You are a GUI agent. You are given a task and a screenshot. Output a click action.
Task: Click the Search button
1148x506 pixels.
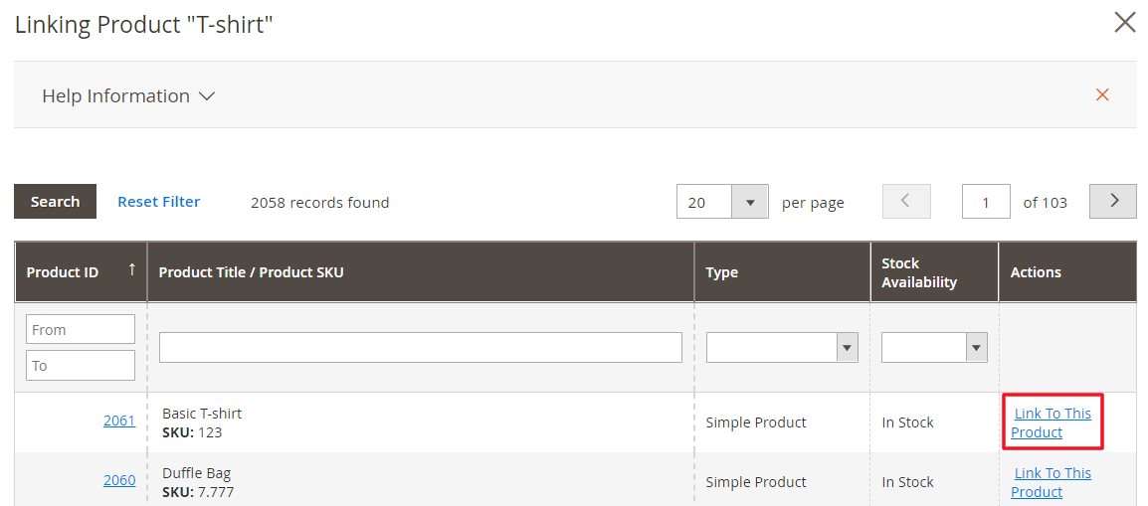tap(55, 202)
